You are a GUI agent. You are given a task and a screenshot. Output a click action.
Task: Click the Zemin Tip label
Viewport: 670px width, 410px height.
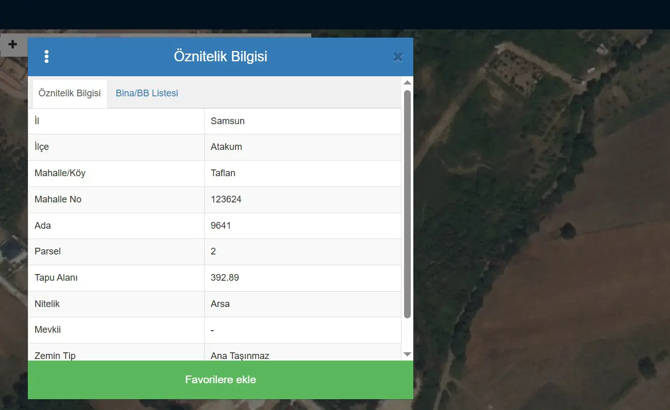[x=55, y=355]
